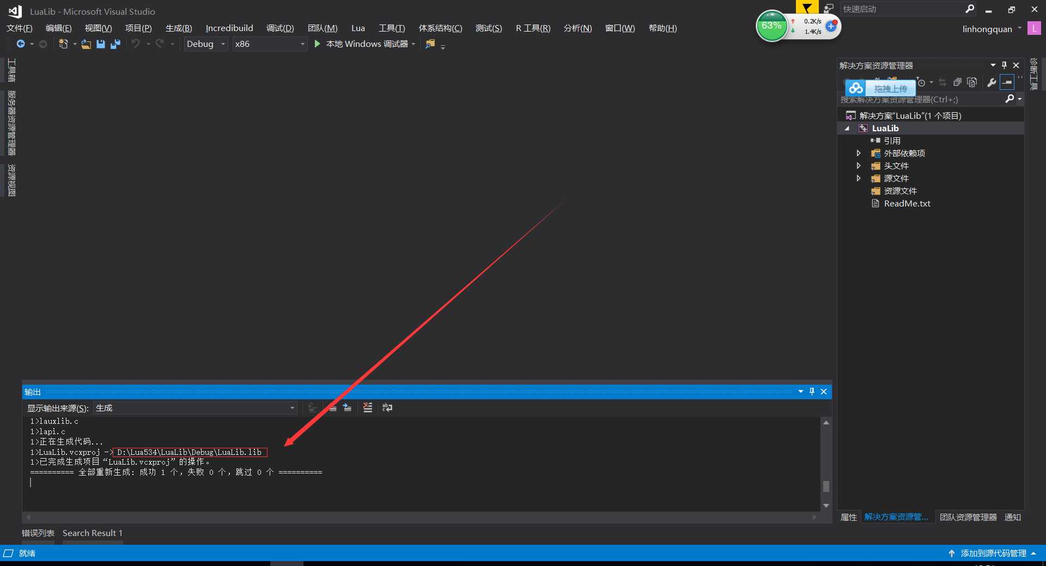1046x566 pixels.
Task: Open the 生成(B) build menu
Action: [179, 28]
